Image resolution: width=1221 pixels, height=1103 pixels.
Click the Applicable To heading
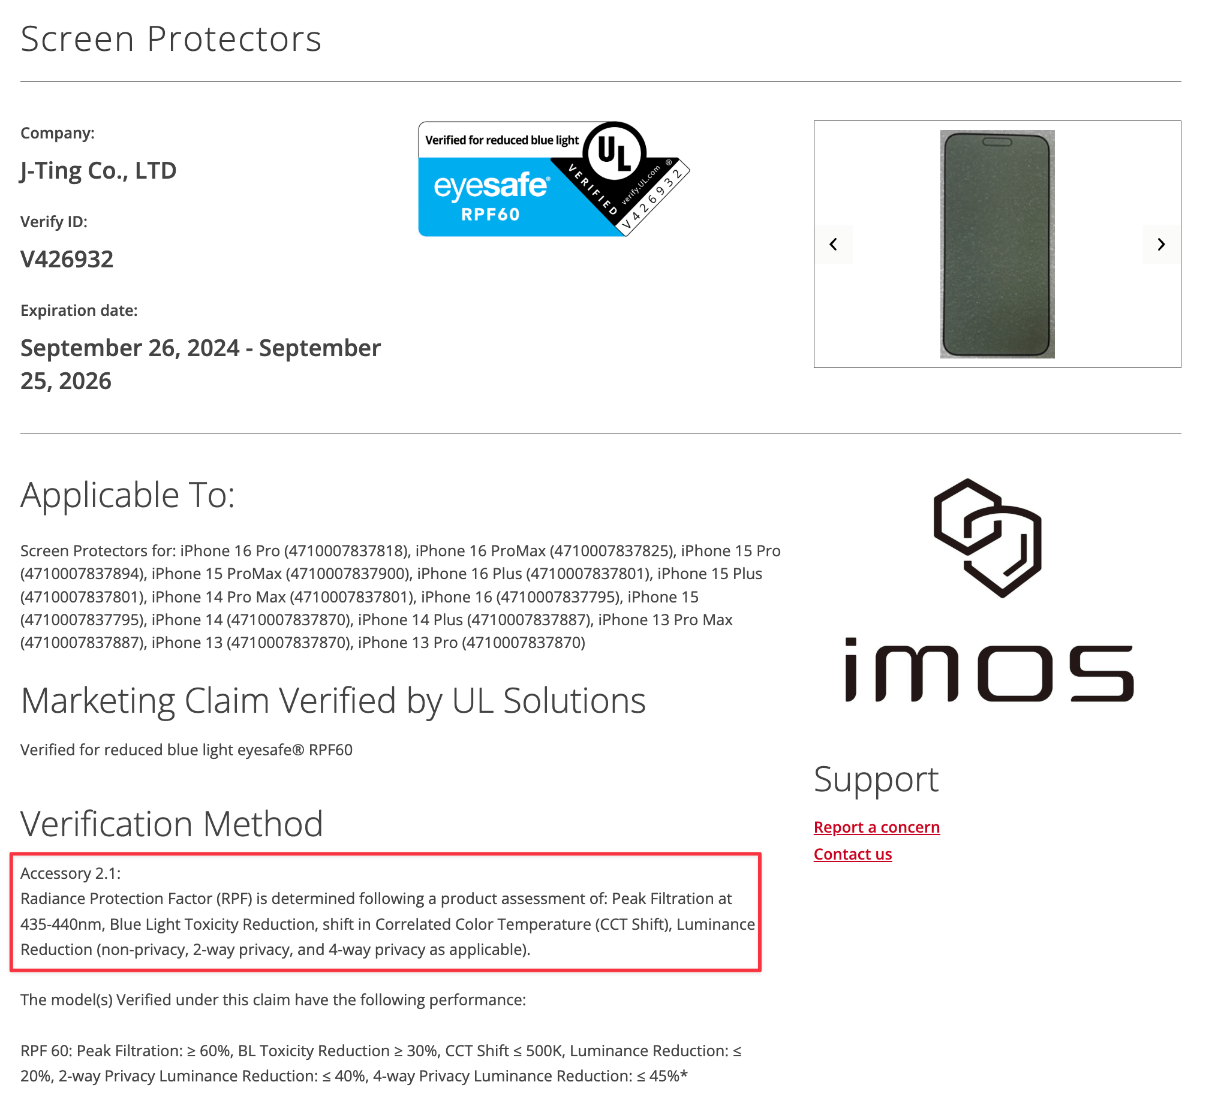pyautogui.click(x=127, y=495)
